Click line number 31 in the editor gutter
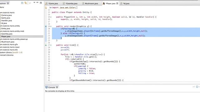Image resolution: width=200 pixels, height=112 pixels. pyautogui.click(x=49, y=54)
